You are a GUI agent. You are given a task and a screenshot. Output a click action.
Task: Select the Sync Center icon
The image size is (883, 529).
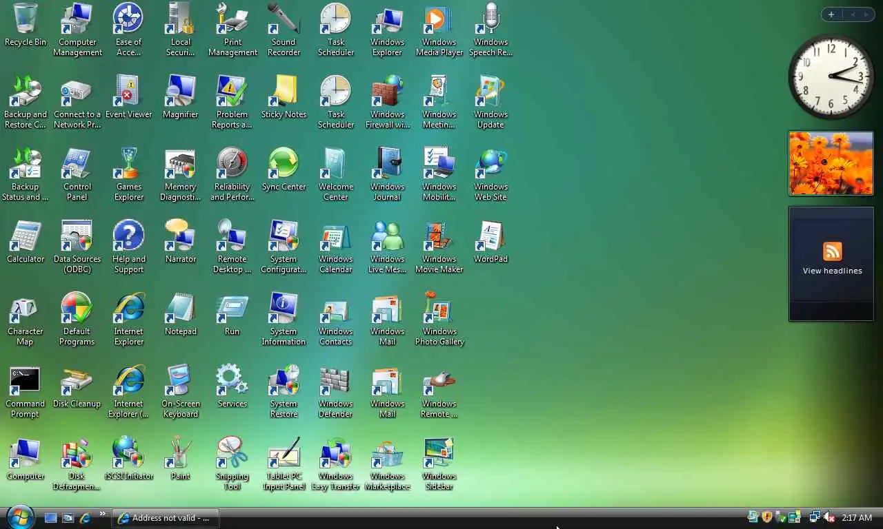[x=284, y=169]
